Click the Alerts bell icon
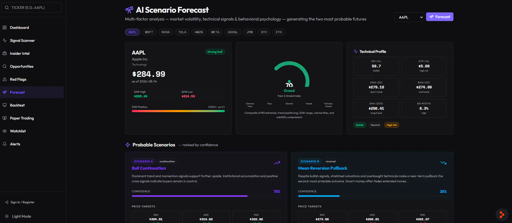The image size is (512, 223). click(x=5, y=144)
